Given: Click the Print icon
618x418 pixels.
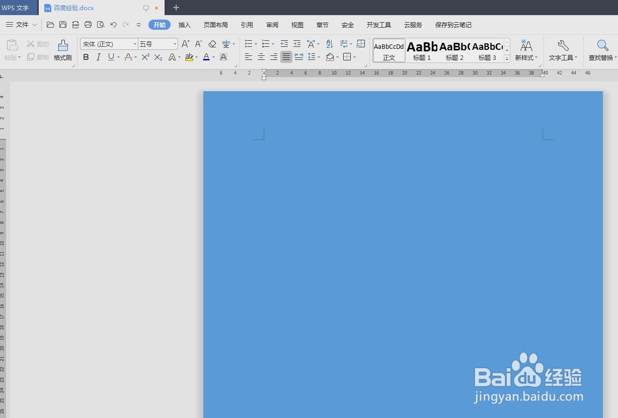Looking at the screenshot, I should [x=88, y=25].
